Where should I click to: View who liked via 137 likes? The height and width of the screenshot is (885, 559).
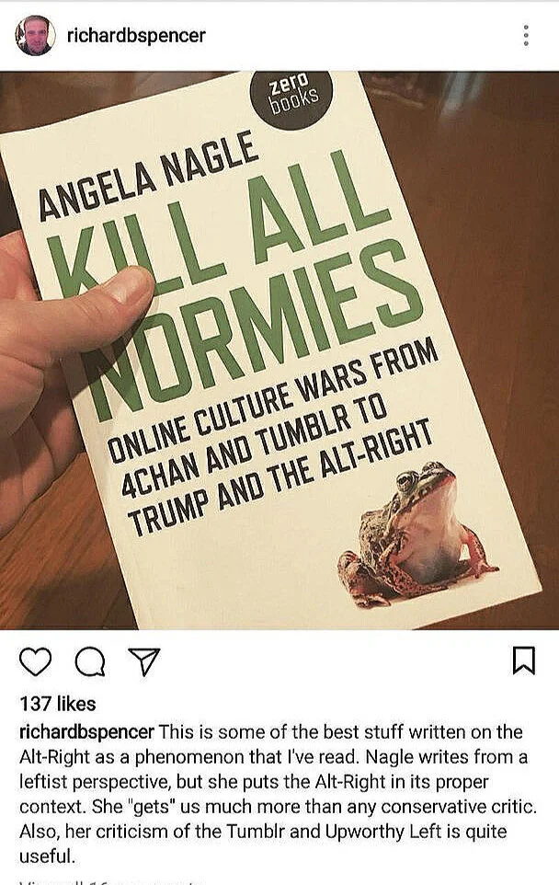pyautogui.click(x=58, y=703)
